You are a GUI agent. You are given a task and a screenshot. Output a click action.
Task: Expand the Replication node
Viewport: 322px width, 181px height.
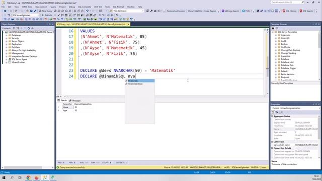click(7, 44)
